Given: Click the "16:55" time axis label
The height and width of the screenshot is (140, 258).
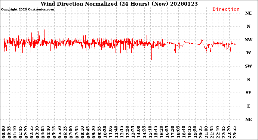Looking at the screenshot, I should (x=167, y=133).
